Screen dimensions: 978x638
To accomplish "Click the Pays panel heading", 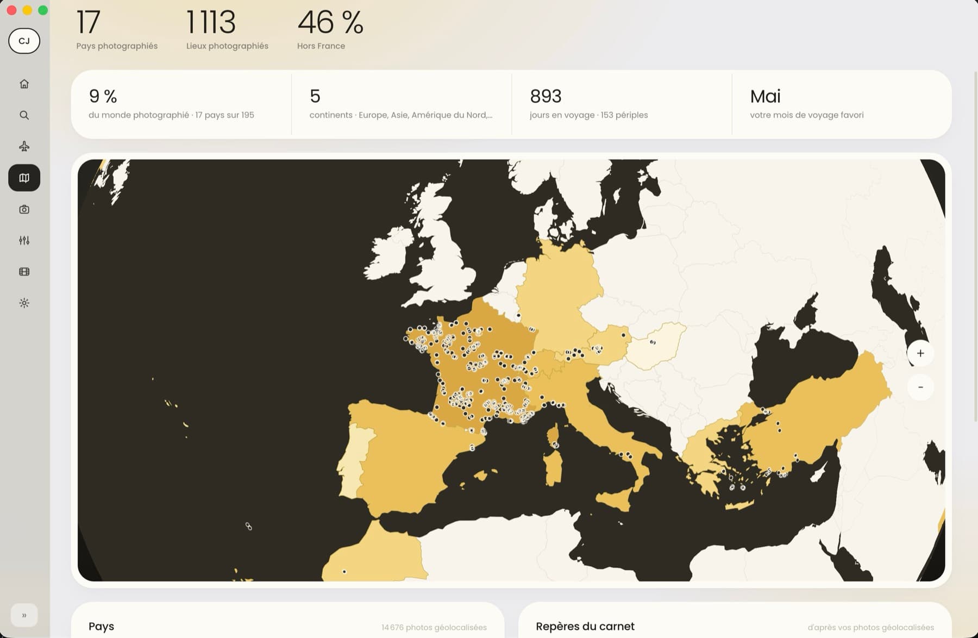I will (101, 626).
